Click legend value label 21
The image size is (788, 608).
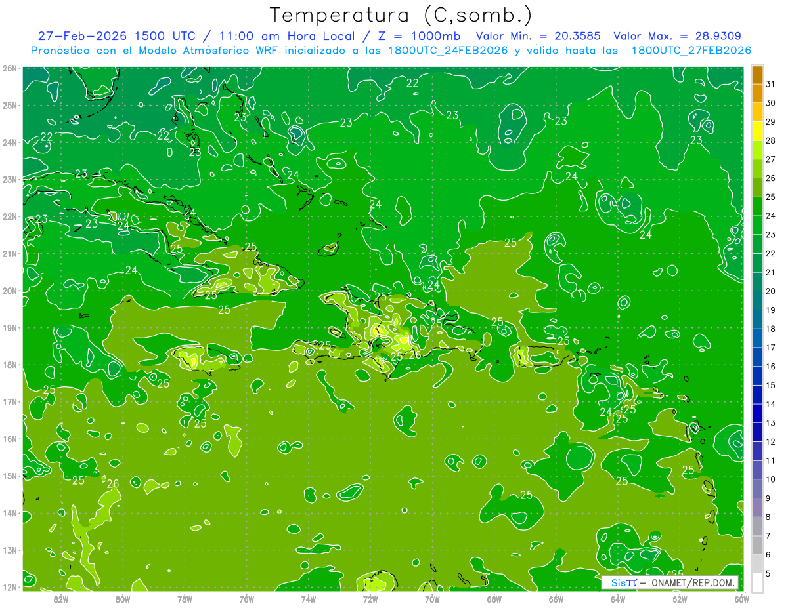coord(771,272)
